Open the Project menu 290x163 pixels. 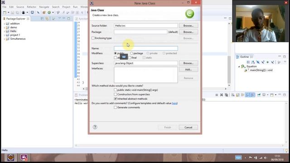point(66,7)
